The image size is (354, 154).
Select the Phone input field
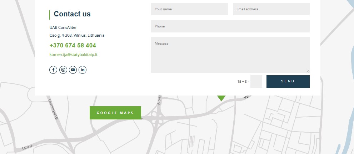point(230,26)
